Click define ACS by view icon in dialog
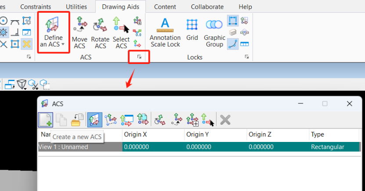365x191 pixels. 126,120
